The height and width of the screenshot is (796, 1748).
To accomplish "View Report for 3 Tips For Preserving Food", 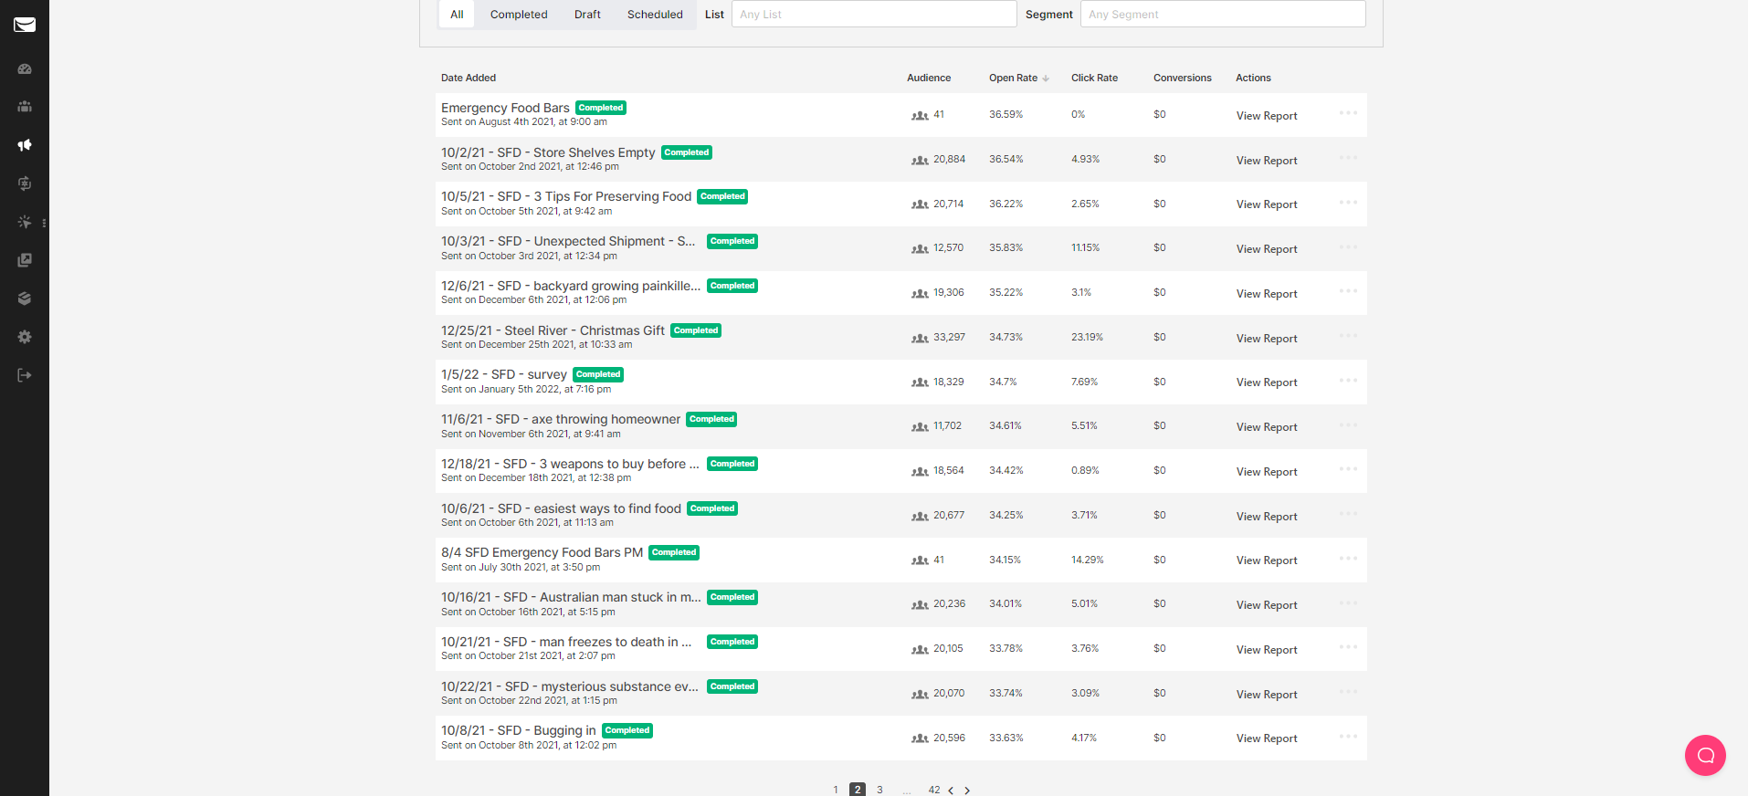I will click(1267, 204).
